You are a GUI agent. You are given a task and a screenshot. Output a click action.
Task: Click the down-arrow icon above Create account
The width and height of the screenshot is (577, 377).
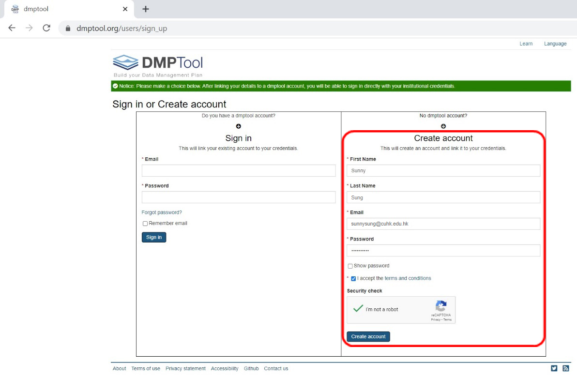443,126
